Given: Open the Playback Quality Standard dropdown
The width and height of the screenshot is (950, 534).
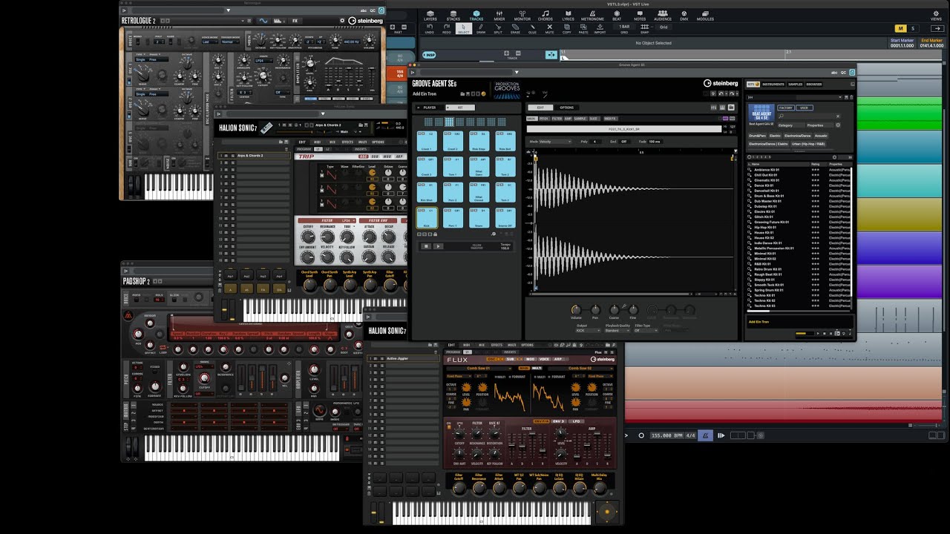Looking at the screenshot, I should 616,330.
